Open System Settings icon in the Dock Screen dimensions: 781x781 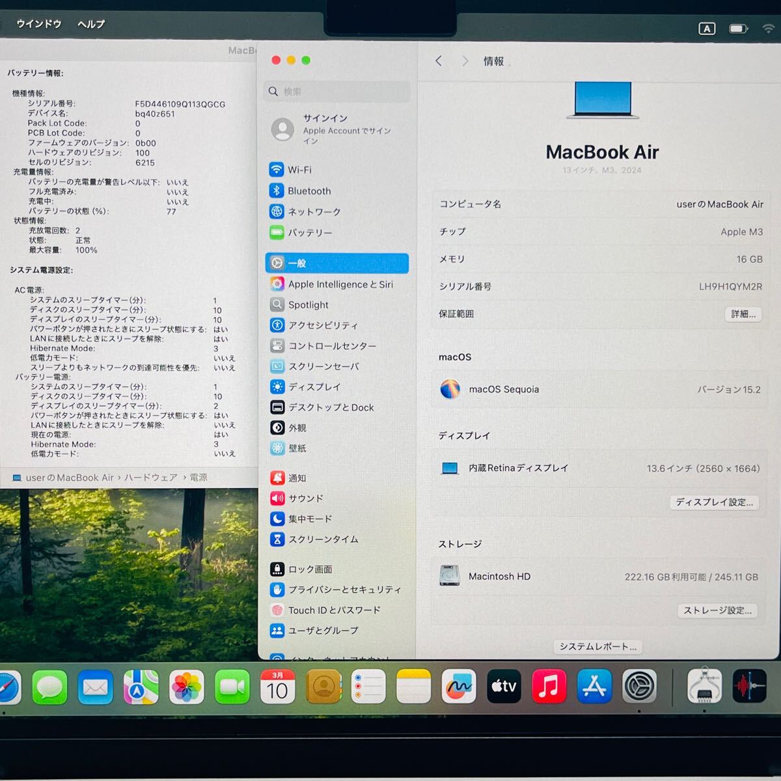point(640,687)
